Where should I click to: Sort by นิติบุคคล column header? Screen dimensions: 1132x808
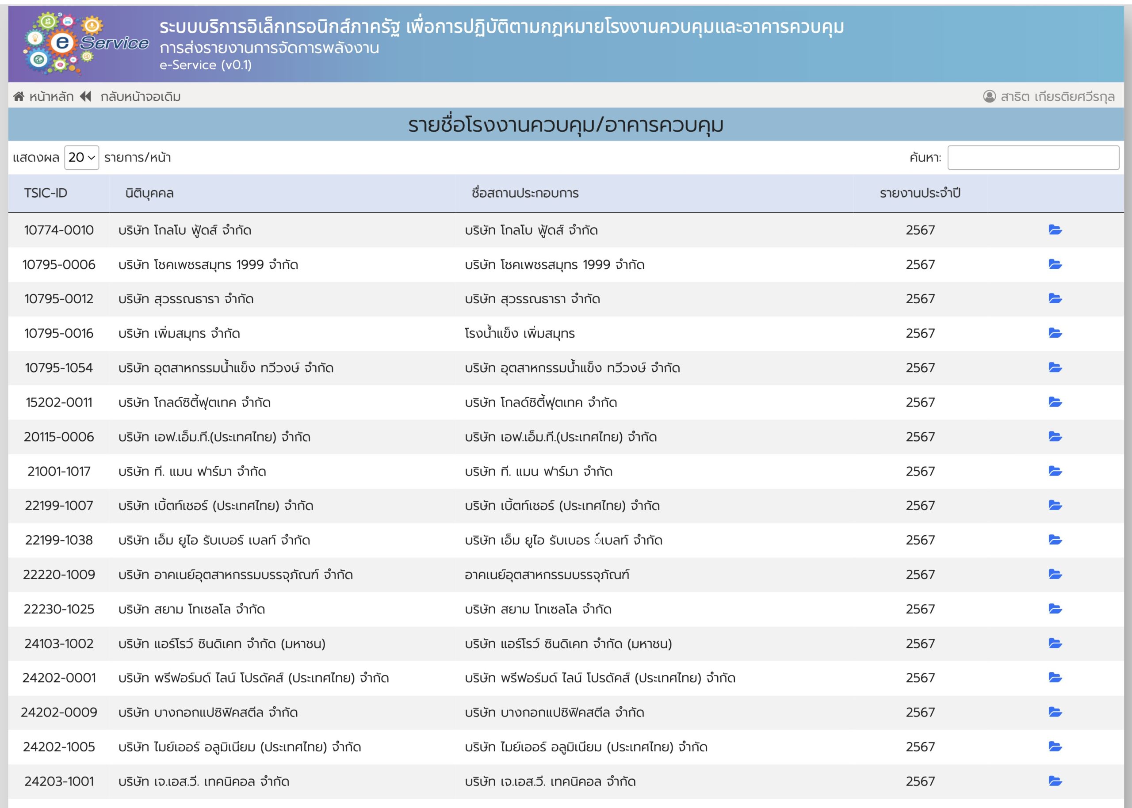149,193
